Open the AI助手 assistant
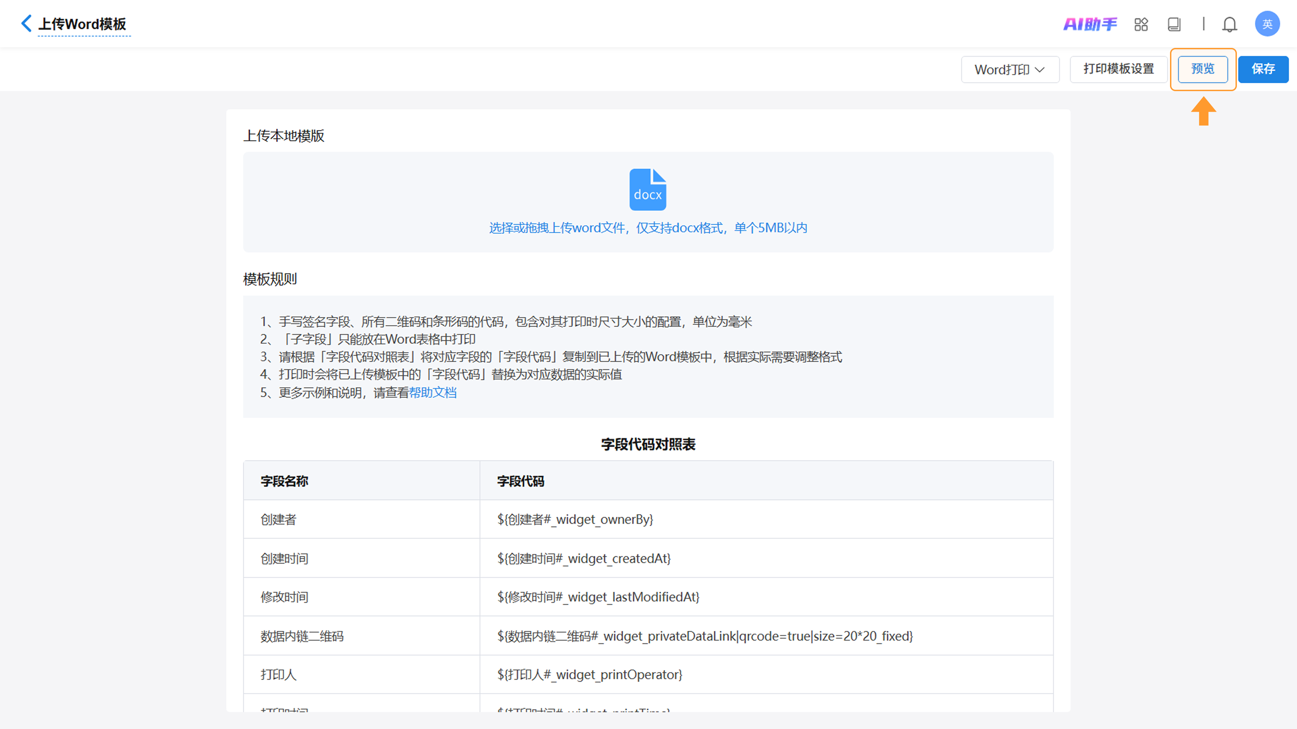Screen dimensions: 1297x729 [1090, 24]
